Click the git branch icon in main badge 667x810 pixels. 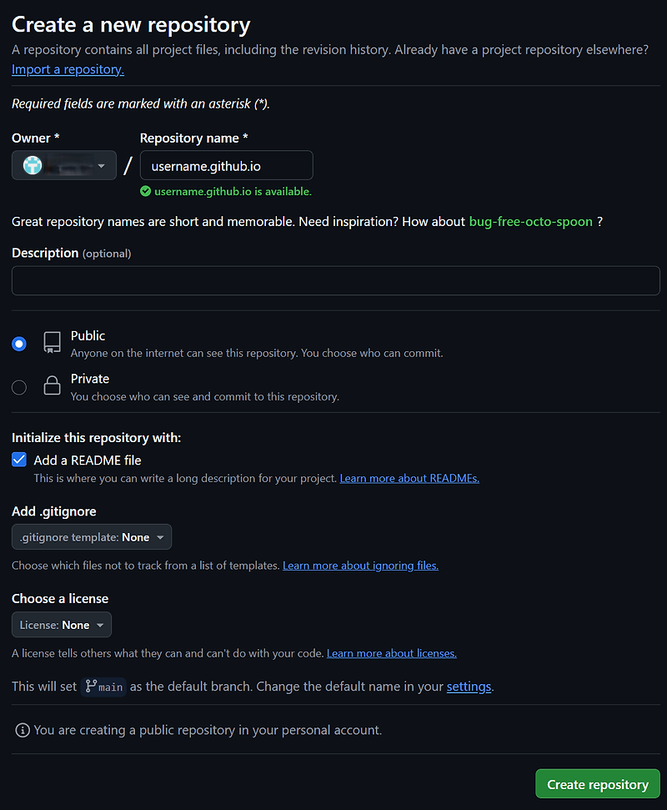90,687
